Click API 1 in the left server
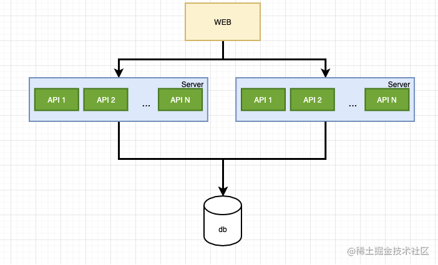This screenshot has height=265, width=438. click(56, 100)
